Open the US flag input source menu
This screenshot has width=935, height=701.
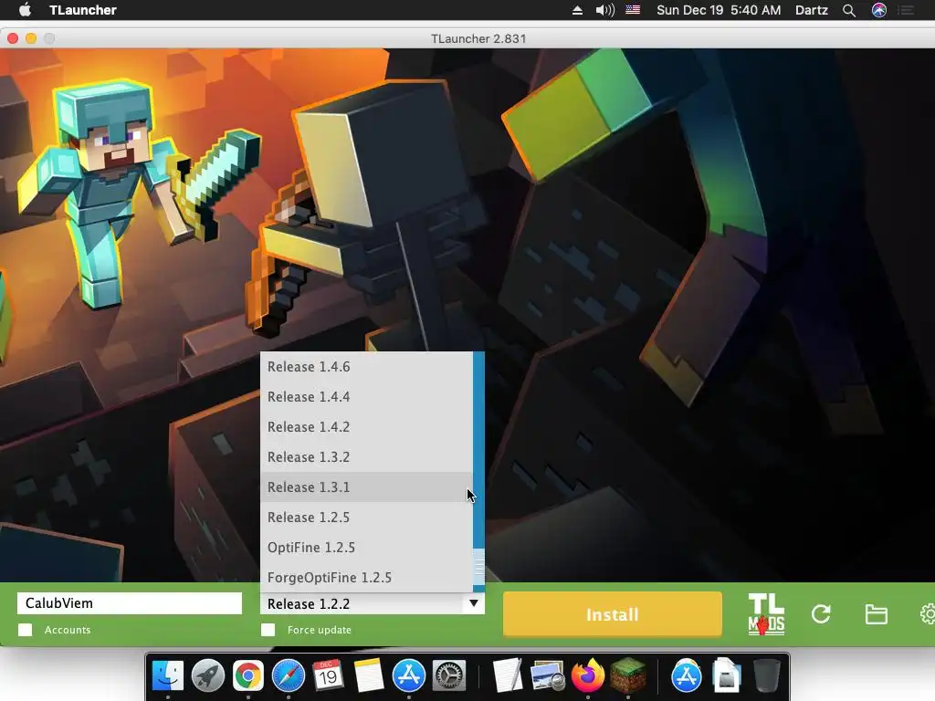pyautogui.click(x=633, y=10)
